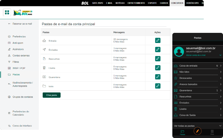The height and width of the screenshot is (138, 223).
Task: Open the apps grid icon
Action: pyautogui.click(x=7, y=12)
